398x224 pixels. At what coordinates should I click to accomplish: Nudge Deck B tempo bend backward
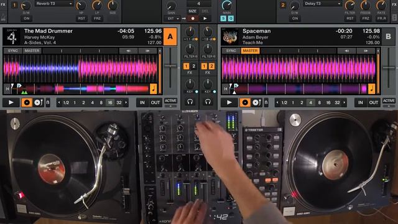346,51
